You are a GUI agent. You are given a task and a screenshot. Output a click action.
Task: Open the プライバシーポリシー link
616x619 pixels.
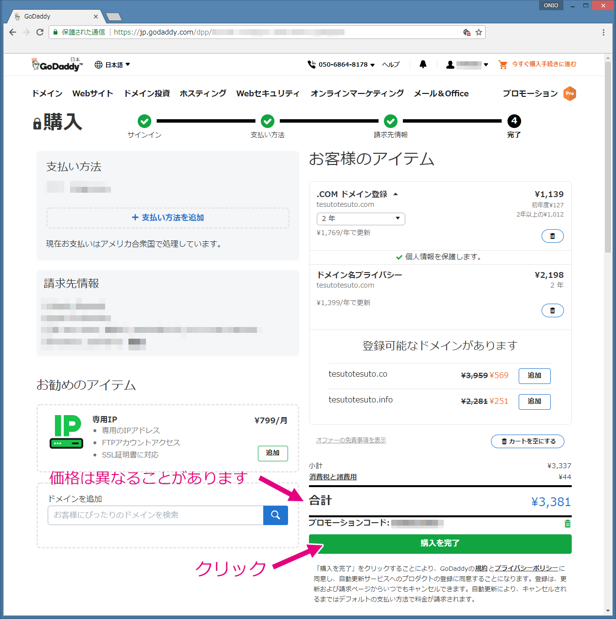(526, 568)
